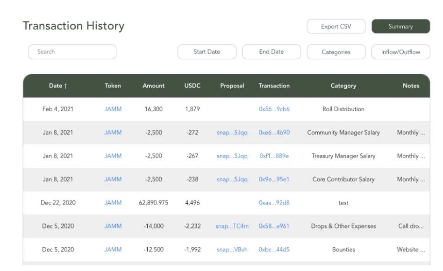Click the Amount column header
The width and height of the screenshot is (443, 271).
click(153, 86)
